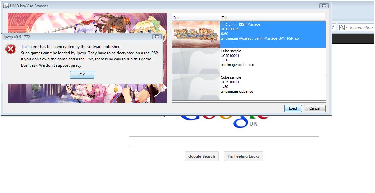Click OK in the Jpcsp error dialog
Image resolution: width=375 pixels, height=193 pixels.
pyautogui.click(x=82, y=75)
